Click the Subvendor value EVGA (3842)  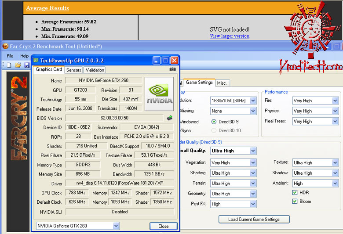coord(147,127)
